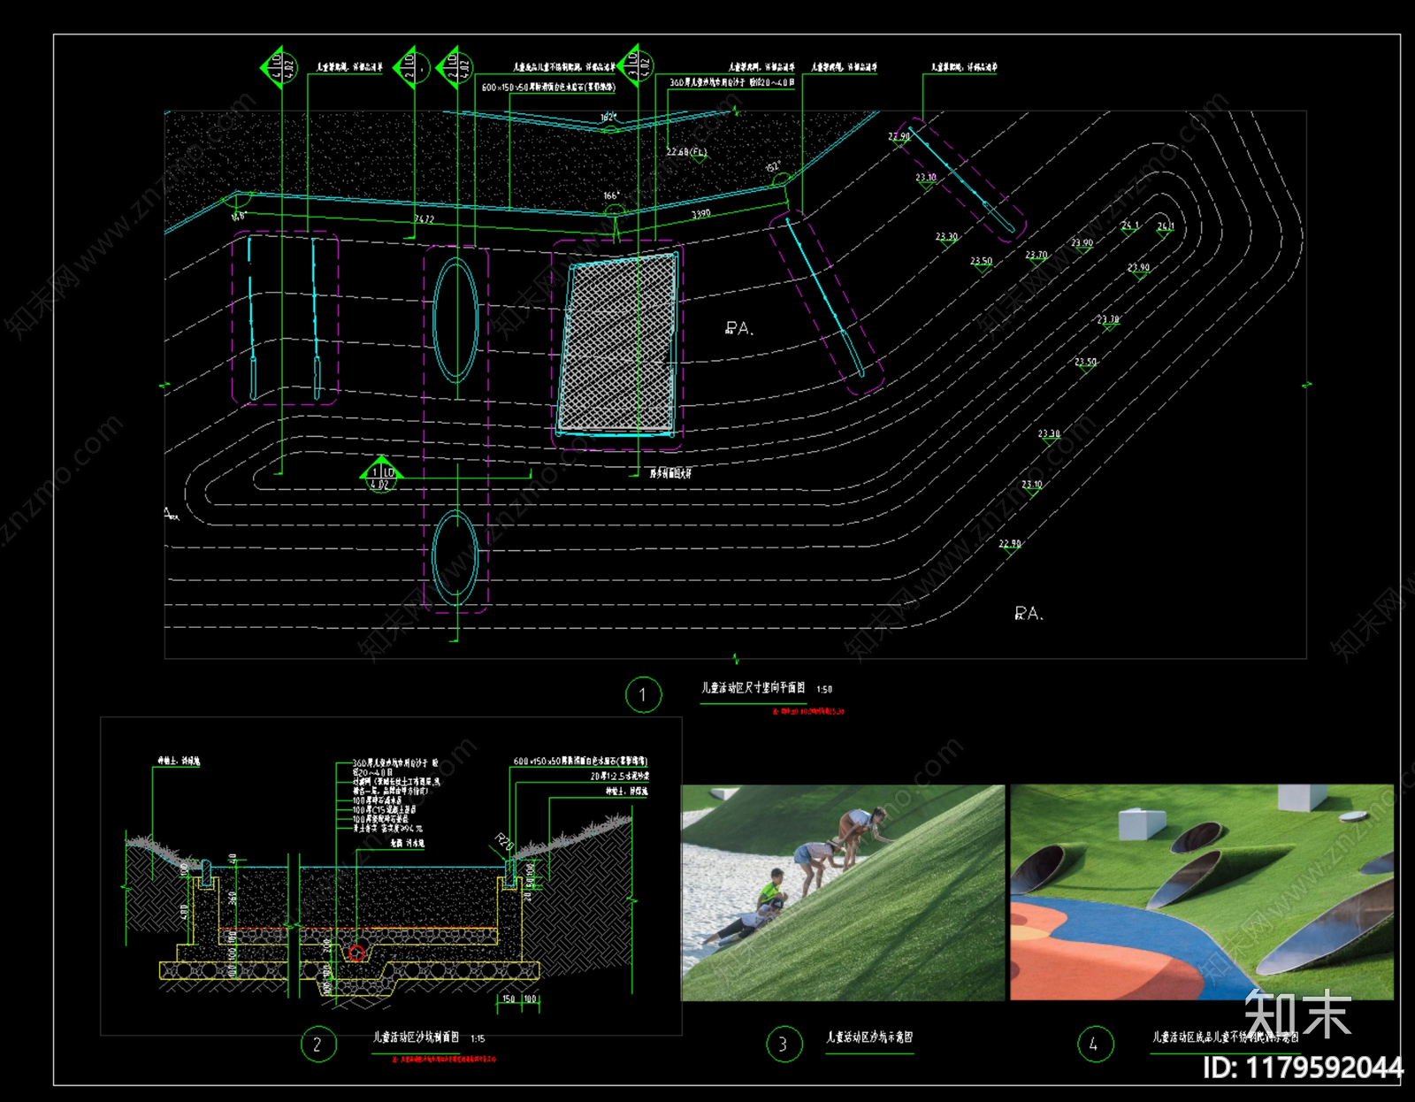Click the 1:15 scale label
This screenshot has width=1415, height=1102.
coord(478,1038)
